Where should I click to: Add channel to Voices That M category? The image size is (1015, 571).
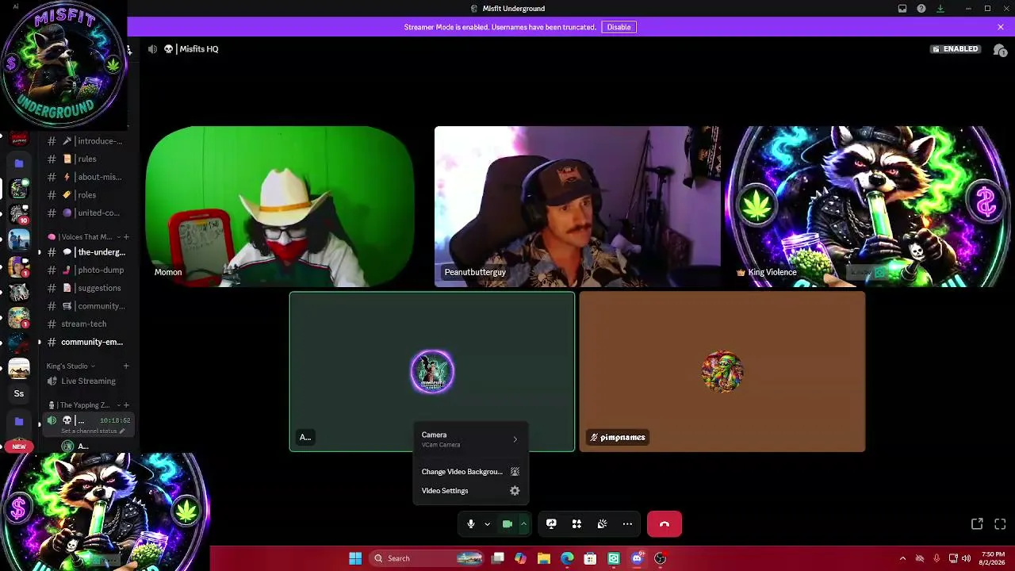click(x=126, y=237)
